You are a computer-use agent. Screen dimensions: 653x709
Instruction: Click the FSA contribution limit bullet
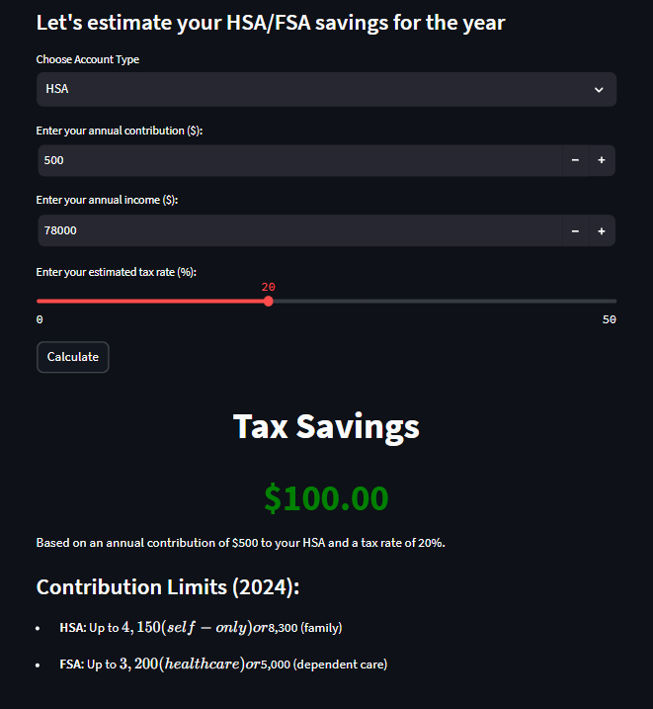click(223, 665)
